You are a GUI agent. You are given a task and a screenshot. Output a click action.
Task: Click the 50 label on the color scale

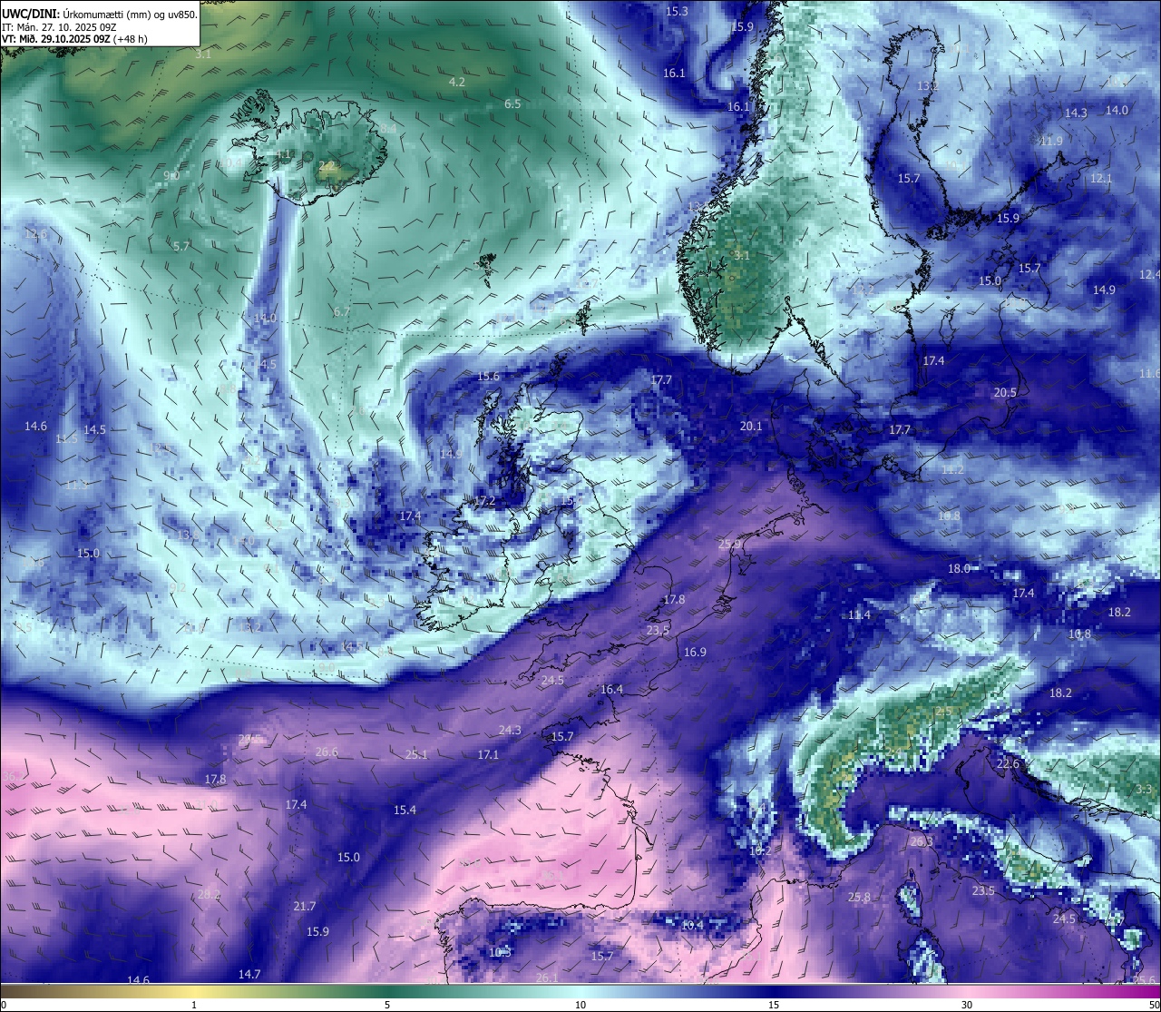click(x=1154, y=1005)
